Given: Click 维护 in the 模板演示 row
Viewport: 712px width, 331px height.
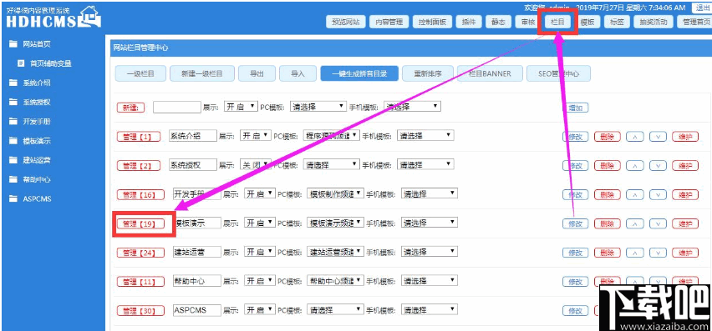Looking at the screenshot, I should 685,223.
